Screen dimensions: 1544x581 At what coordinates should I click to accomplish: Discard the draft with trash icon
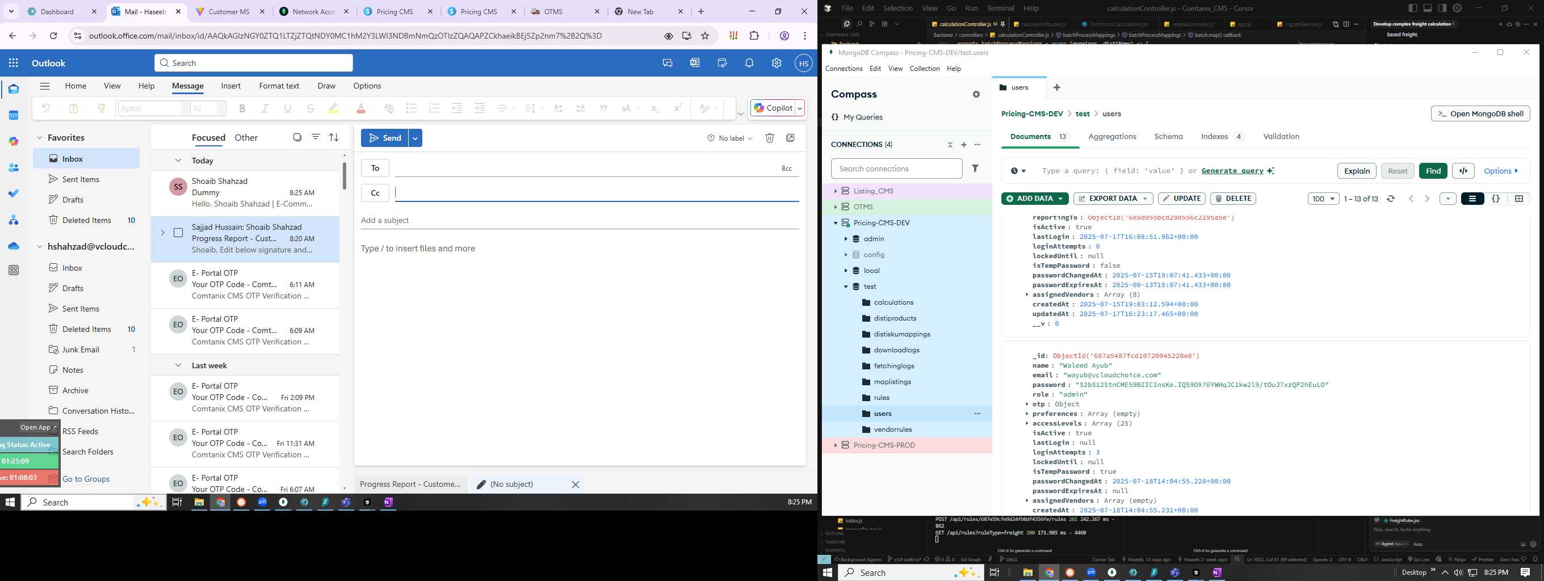pyautogui.click(x=770, y=138)
